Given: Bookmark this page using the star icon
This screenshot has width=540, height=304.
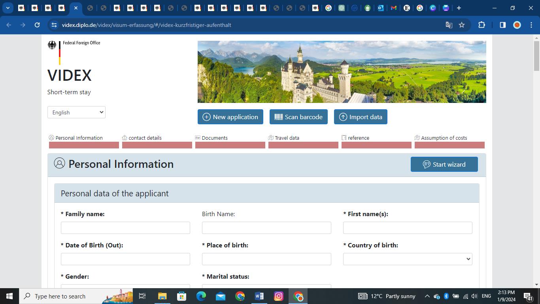Looking at the screenshot, I should click(462, 25).
